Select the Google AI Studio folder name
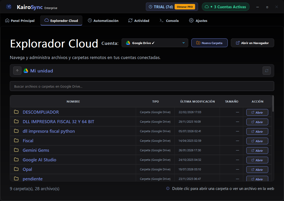 [x=39, y=160]
